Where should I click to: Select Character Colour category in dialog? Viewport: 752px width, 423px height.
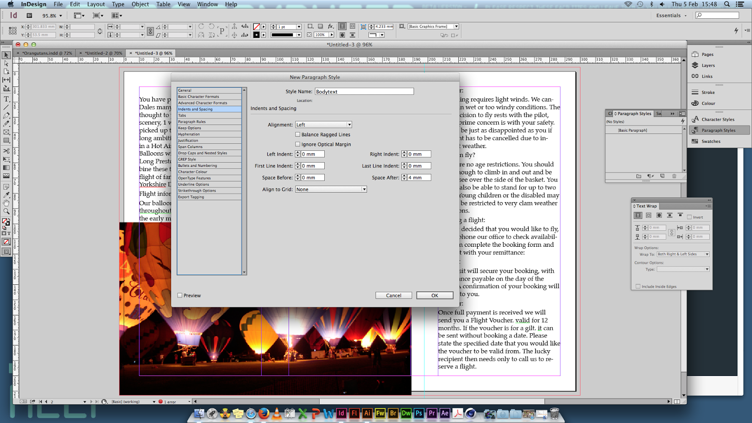pos(209,172)
